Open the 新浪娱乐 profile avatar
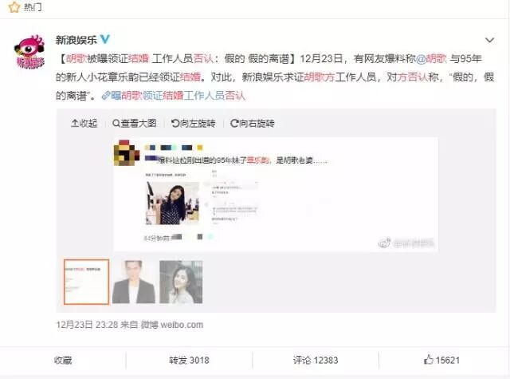The image size is (510, 379). 29,52
